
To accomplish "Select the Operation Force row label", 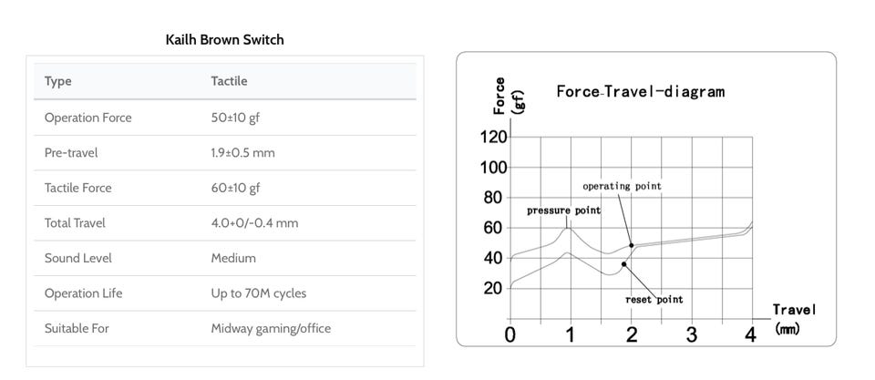I will [x=87, y=118].
